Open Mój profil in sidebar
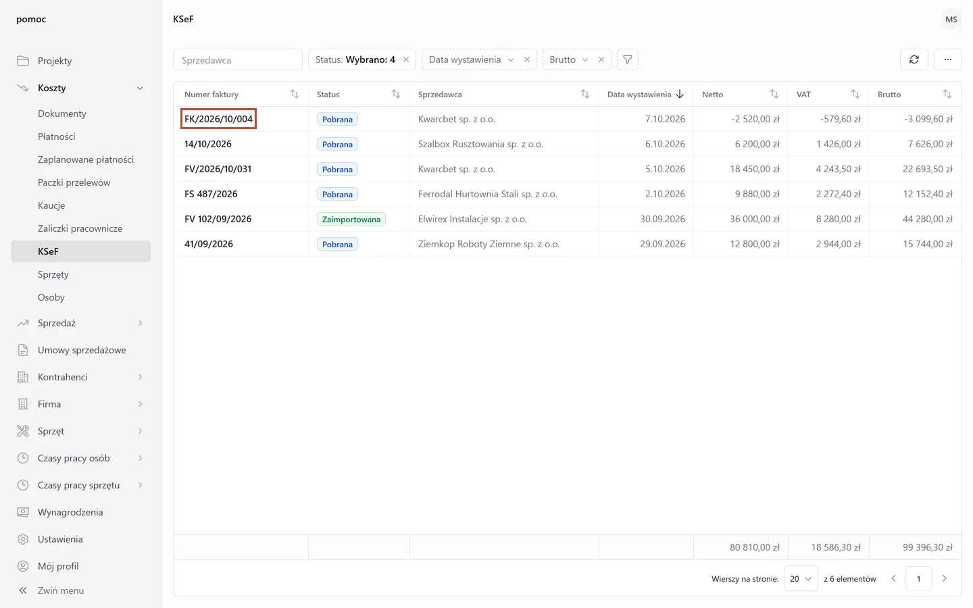The image size is (973, 608). (80, 566)
